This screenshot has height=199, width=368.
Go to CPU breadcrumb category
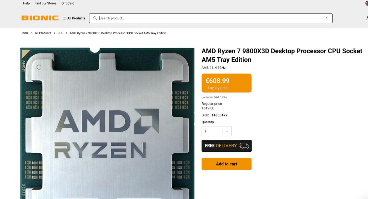point(60,33)
